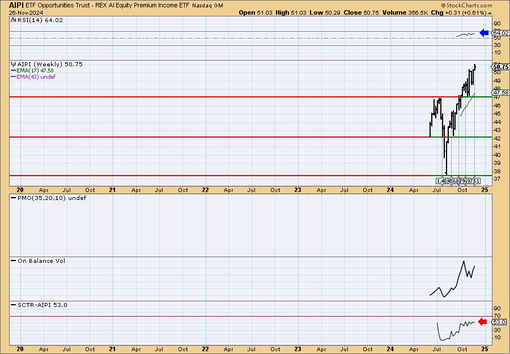Click the green up triangle beside Chg
The width and height of the screenshot is (510, 354).
click(490, 14)
